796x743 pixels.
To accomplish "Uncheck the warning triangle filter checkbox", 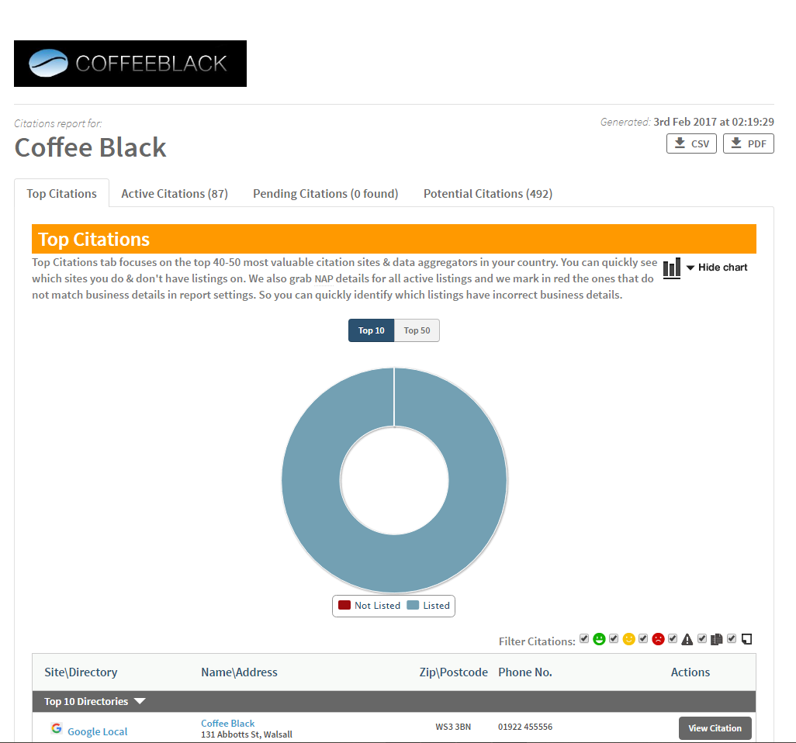I will click(673, 638).
